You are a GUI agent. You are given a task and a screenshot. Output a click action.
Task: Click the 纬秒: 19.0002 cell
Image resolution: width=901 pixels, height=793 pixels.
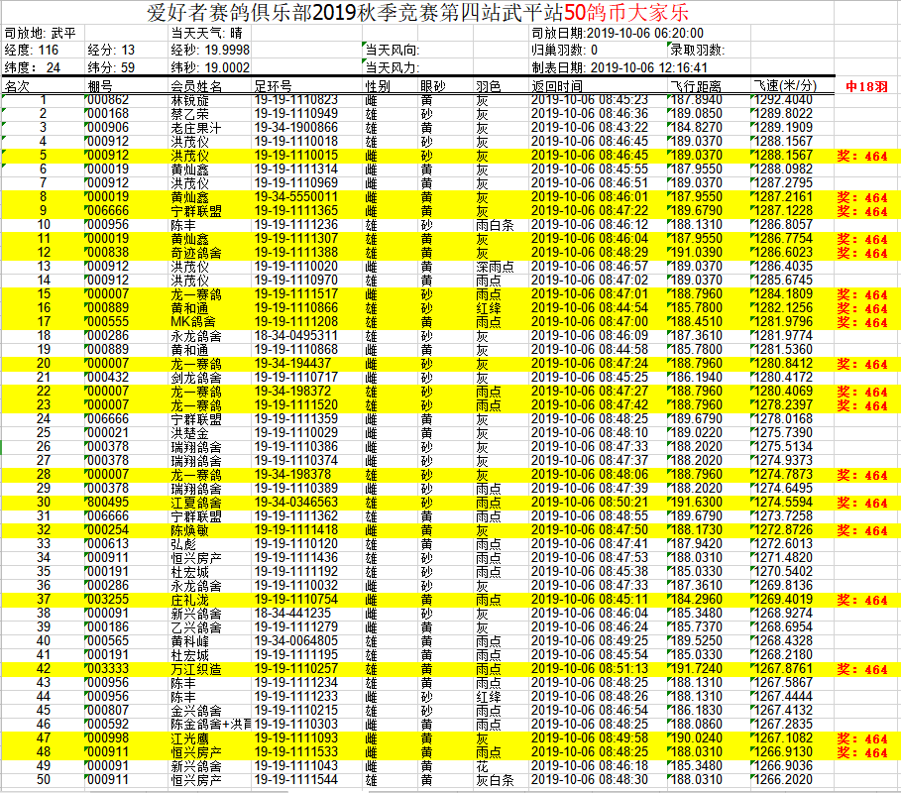point(210,67)
